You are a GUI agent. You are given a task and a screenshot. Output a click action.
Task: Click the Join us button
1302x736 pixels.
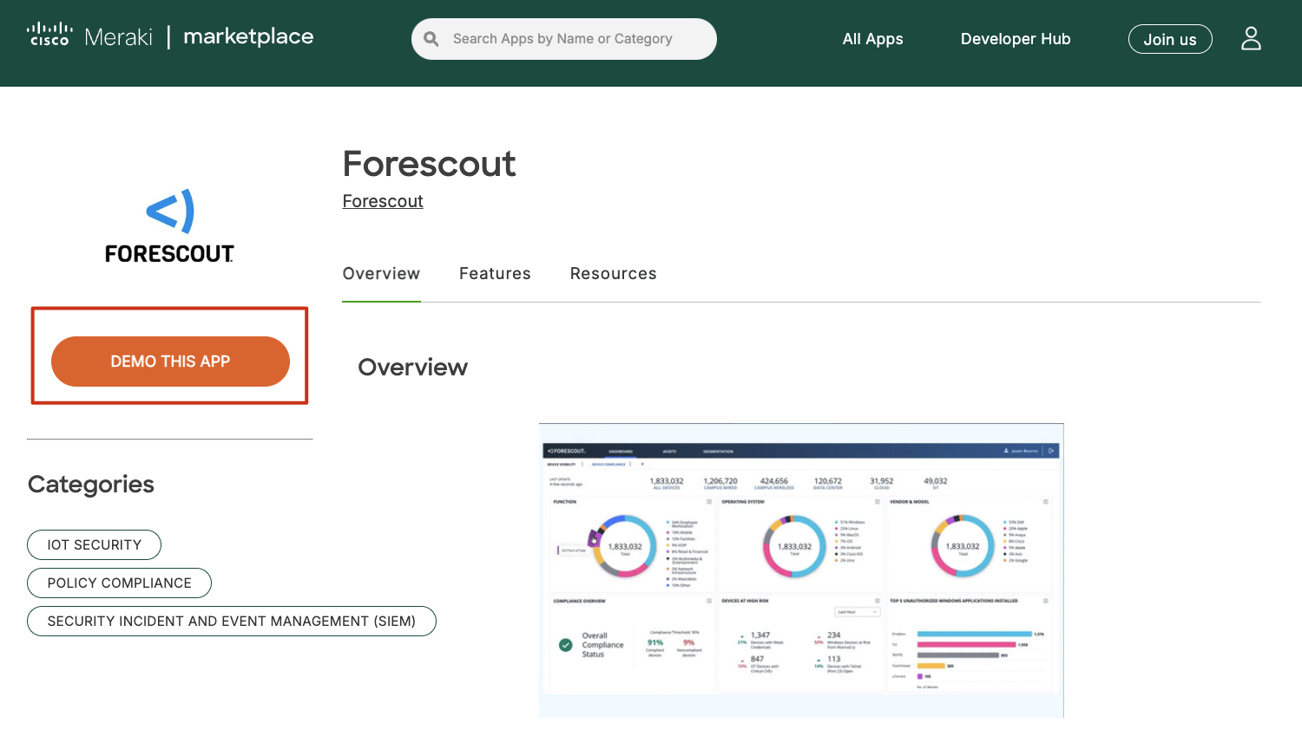1170,38
